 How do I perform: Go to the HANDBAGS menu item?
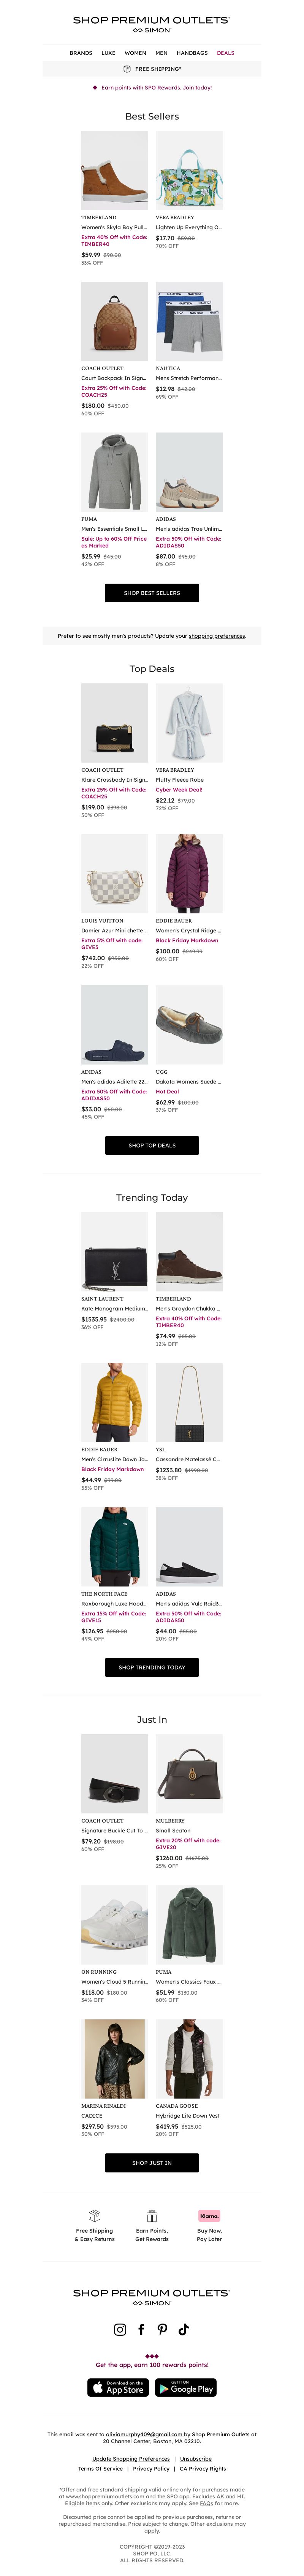click(x=192, y=53)
